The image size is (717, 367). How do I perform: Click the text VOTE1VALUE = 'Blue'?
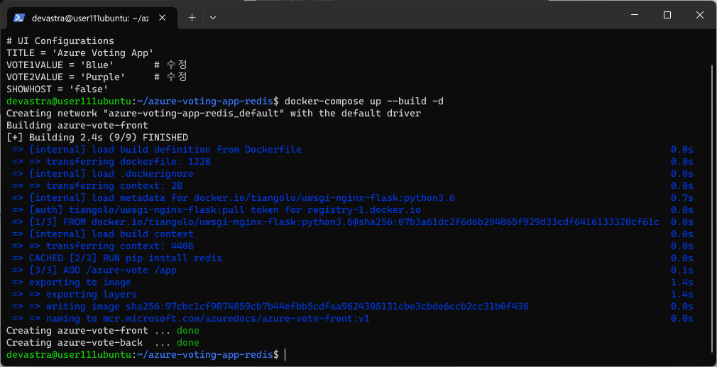click(60, 65)
